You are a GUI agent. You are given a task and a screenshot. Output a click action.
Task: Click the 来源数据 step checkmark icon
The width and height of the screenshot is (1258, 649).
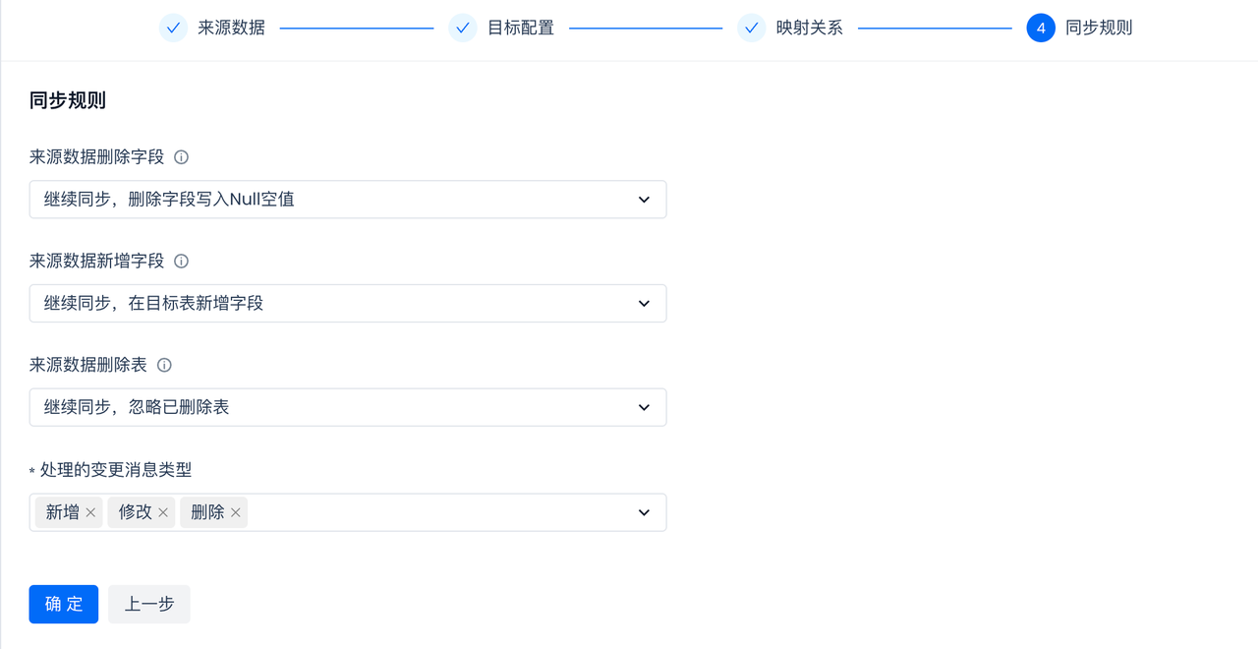(x=173, y=28)
